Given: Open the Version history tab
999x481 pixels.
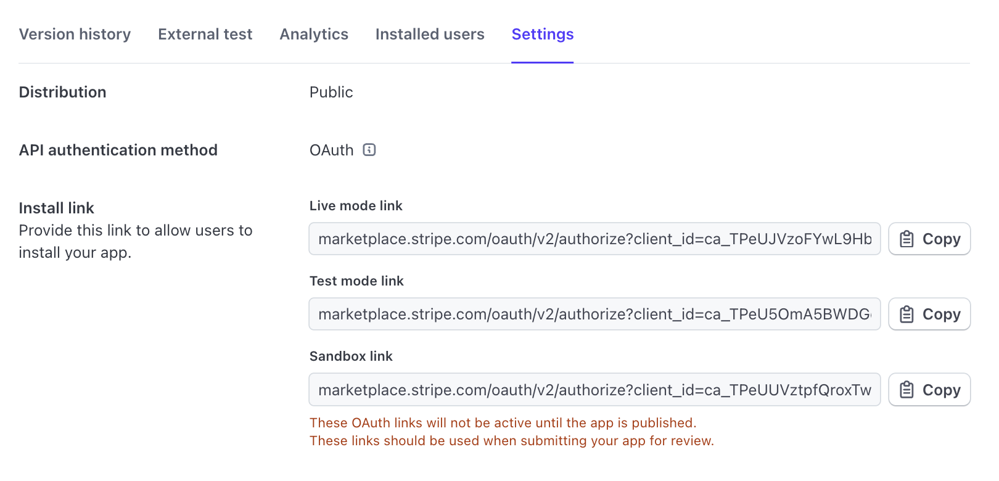Looking at the screenshot, I should click(75, 35).
